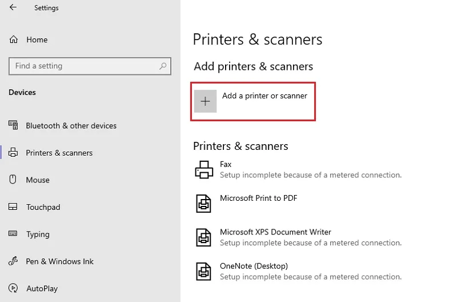Image resolution: width=457 pixels, height=302 pixels.
Task: Click the Microsoft XPS Document Writer icon
Action: (203, 237)
